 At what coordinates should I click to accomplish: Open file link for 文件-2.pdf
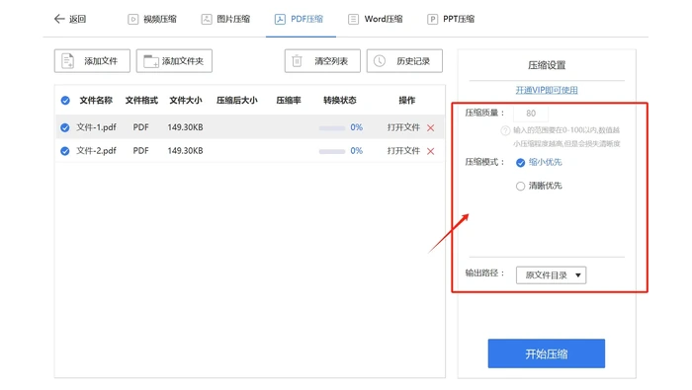[403, 151]
